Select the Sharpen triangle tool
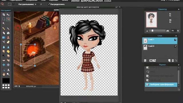The width and height of the screenshot is (183, 103). tap(8, 47)
